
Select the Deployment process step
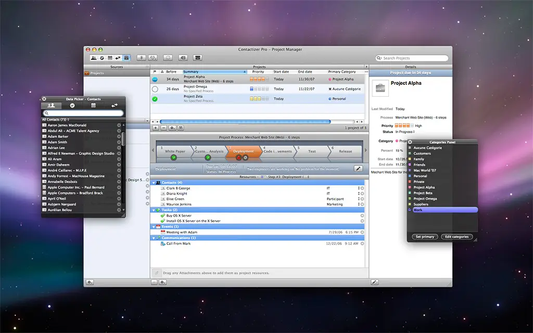tap(243, 151)
